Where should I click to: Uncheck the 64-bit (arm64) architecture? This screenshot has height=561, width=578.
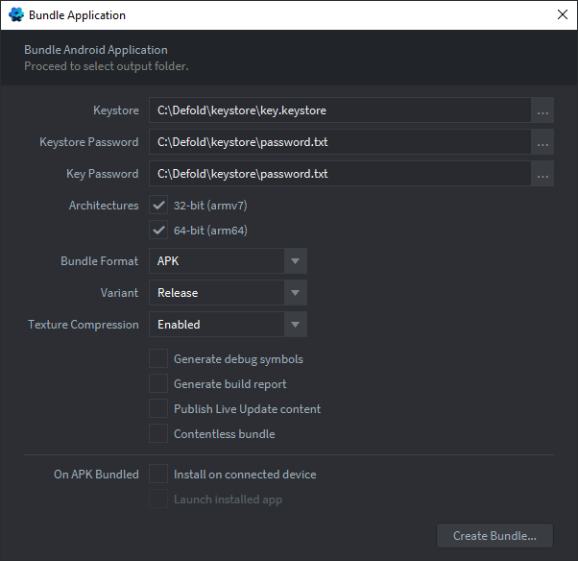coord(158,231)
